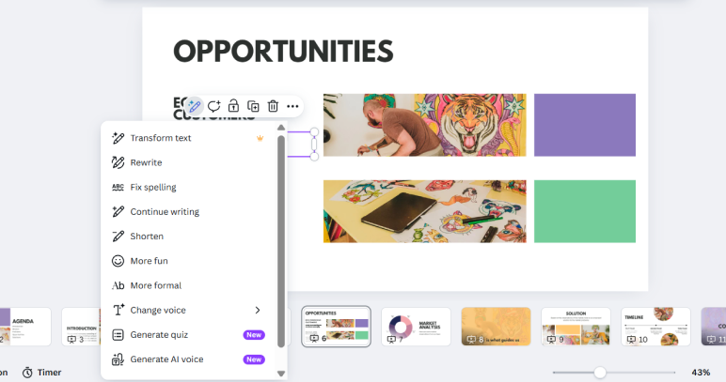The width and height of the screenshot is (726, 382).
Task: Click the Ab More formal icon
Action: (118, 285)
